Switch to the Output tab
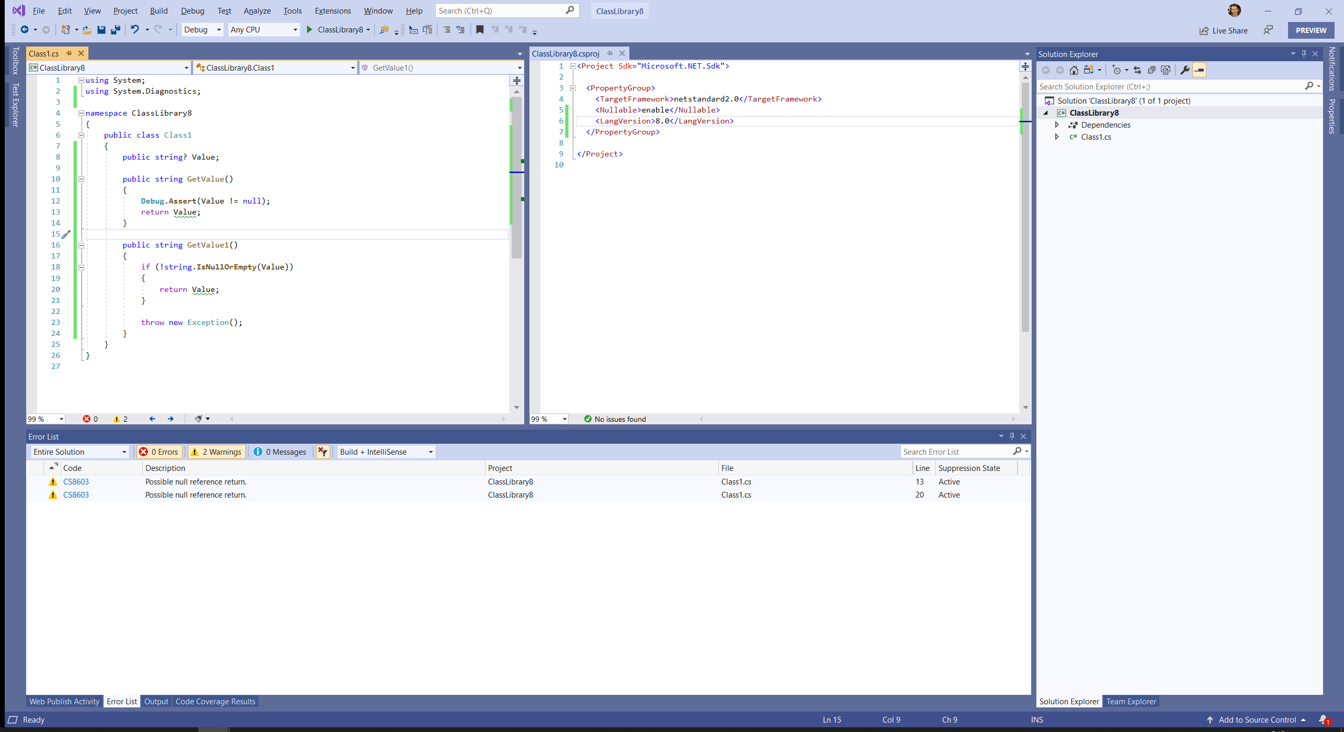Image resolution: width=1344 pixels, height=732 pixels. (x=156, y=702)
